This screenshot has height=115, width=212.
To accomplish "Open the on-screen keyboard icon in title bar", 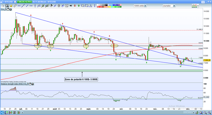I will [x=203, y=2].
